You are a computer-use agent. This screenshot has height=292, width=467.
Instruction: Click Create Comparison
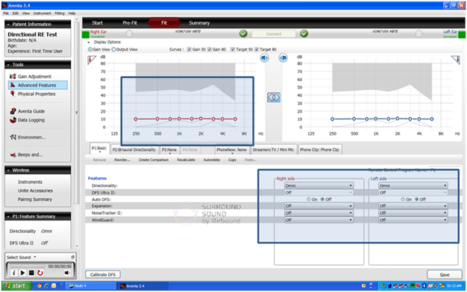[x=154, y=160]
